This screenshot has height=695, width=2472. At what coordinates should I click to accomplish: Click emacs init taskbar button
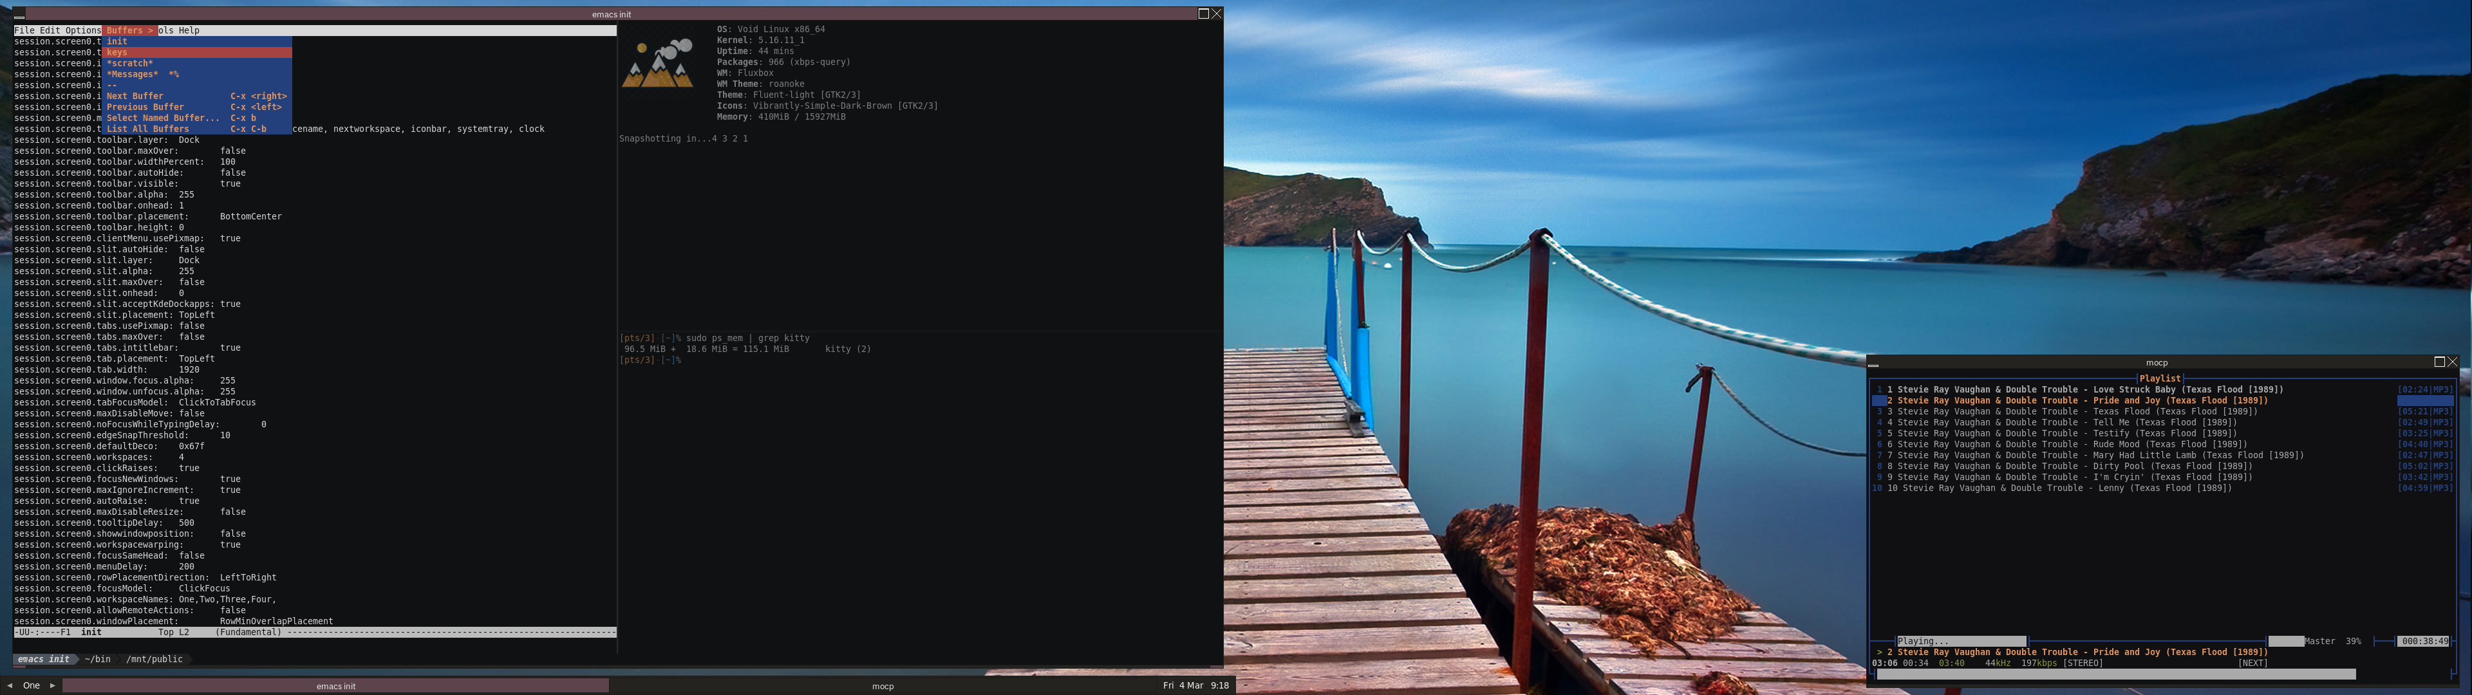coord(336,687)
